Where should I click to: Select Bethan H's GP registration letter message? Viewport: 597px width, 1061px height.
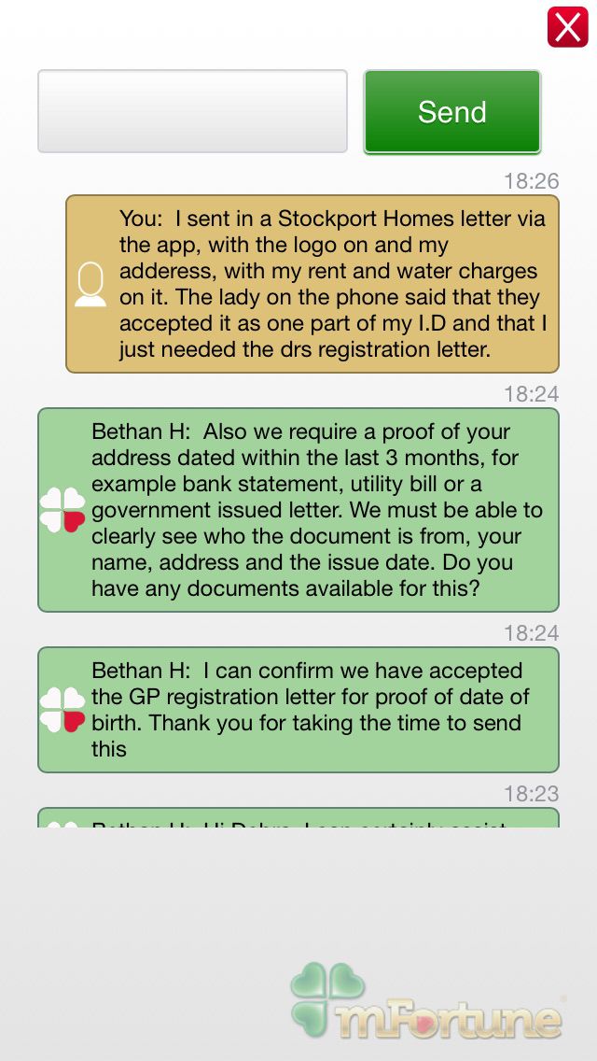(x=298, y=710)
